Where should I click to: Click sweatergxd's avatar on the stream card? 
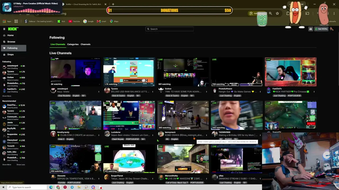[53, 91]
